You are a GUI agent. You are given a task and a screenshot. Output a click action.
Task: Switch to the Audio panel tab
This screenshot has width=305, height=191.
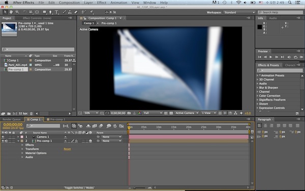[x=272, y=18]
